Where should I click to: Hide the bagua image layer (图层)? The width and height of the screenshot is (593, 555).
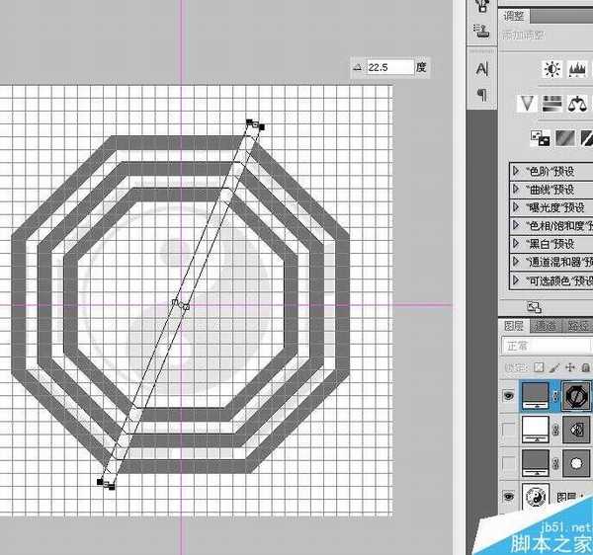(509, 496)
